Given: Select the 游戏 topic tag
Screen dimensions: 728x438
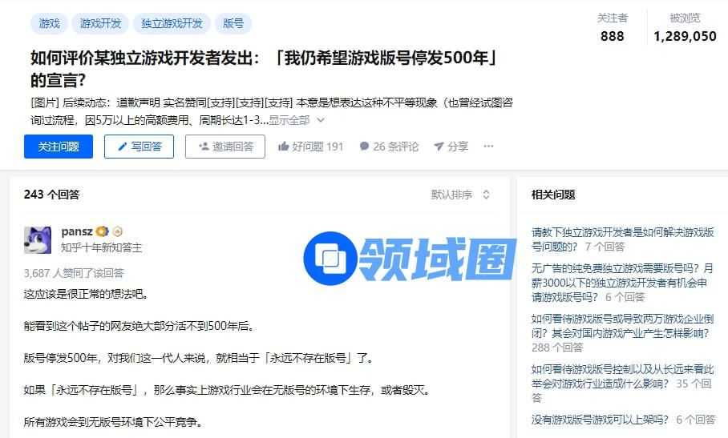Looking at the screenshot, I should (49, 23).
